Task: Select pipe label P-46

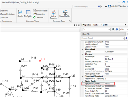Action: point(66,74)
